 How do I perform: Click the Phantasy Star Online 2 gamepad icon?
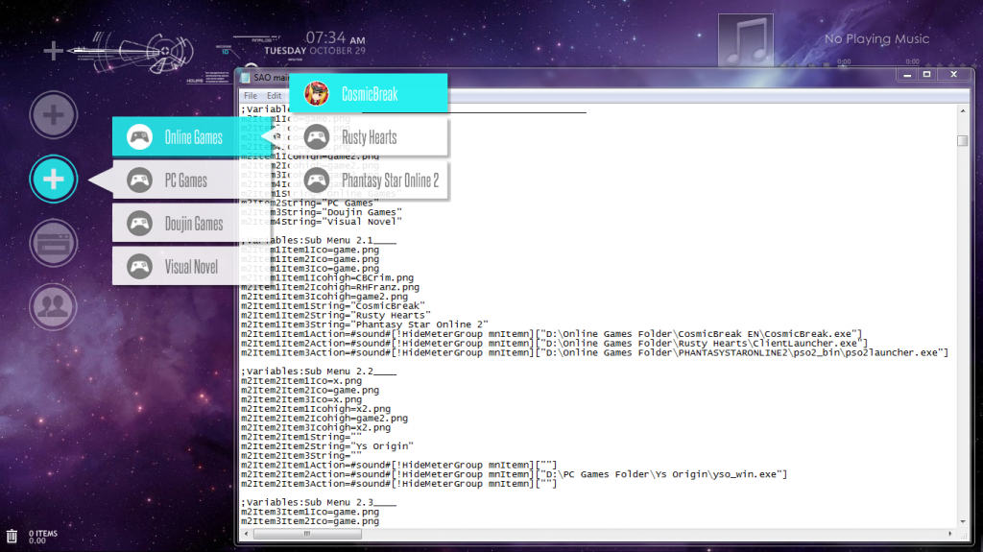tap(317, 180)
